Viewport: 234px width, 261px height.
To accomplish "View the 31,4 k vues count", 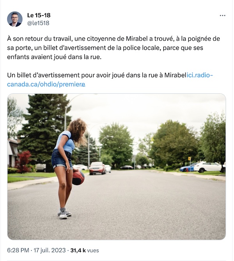I will tap(85, 250).
